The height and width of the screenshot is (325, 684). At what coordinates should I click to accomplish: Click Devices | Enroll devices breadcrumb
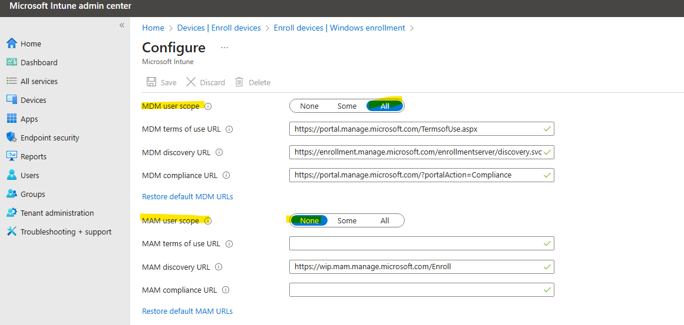[219, 28]
